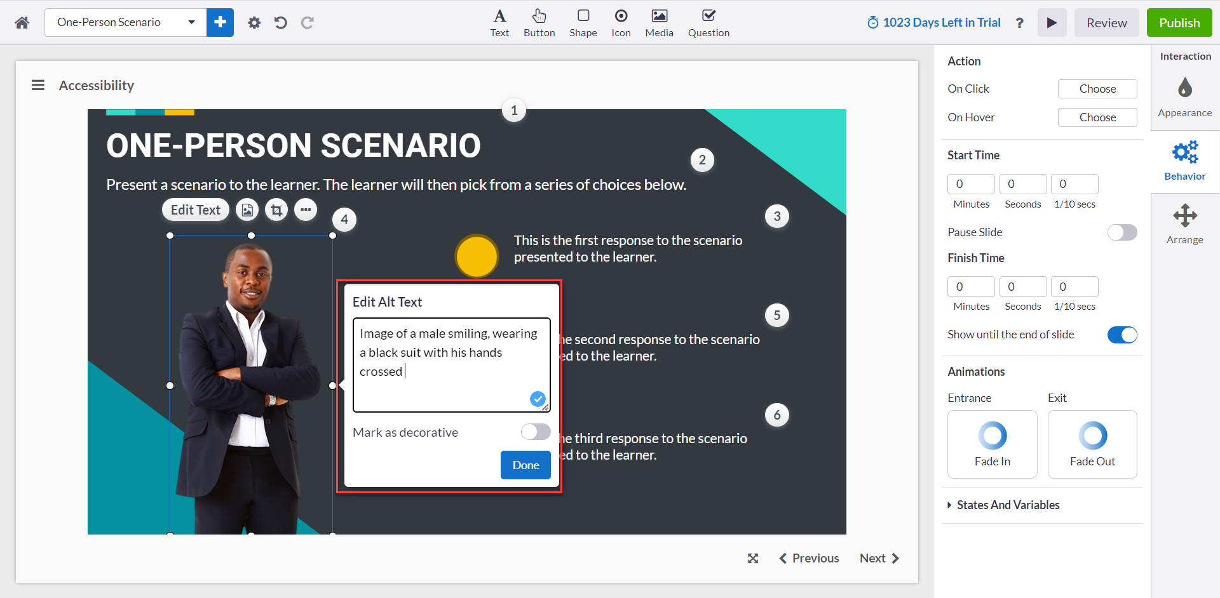The height and width of the screenshot is (598, 1220).
Task: Click the Start Time Seconds field
Action: coord(1022,184)
